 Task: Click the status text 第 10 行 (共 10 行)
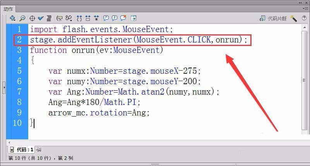(30, 158)
